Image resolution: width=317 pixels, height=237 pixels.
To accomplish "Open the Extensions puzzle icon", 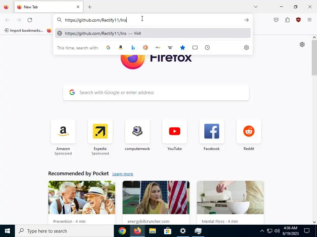I will [x=287, y=20].
